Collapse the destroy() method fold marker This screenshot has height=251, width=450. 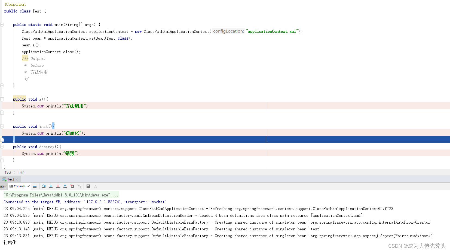pos(2,147)
